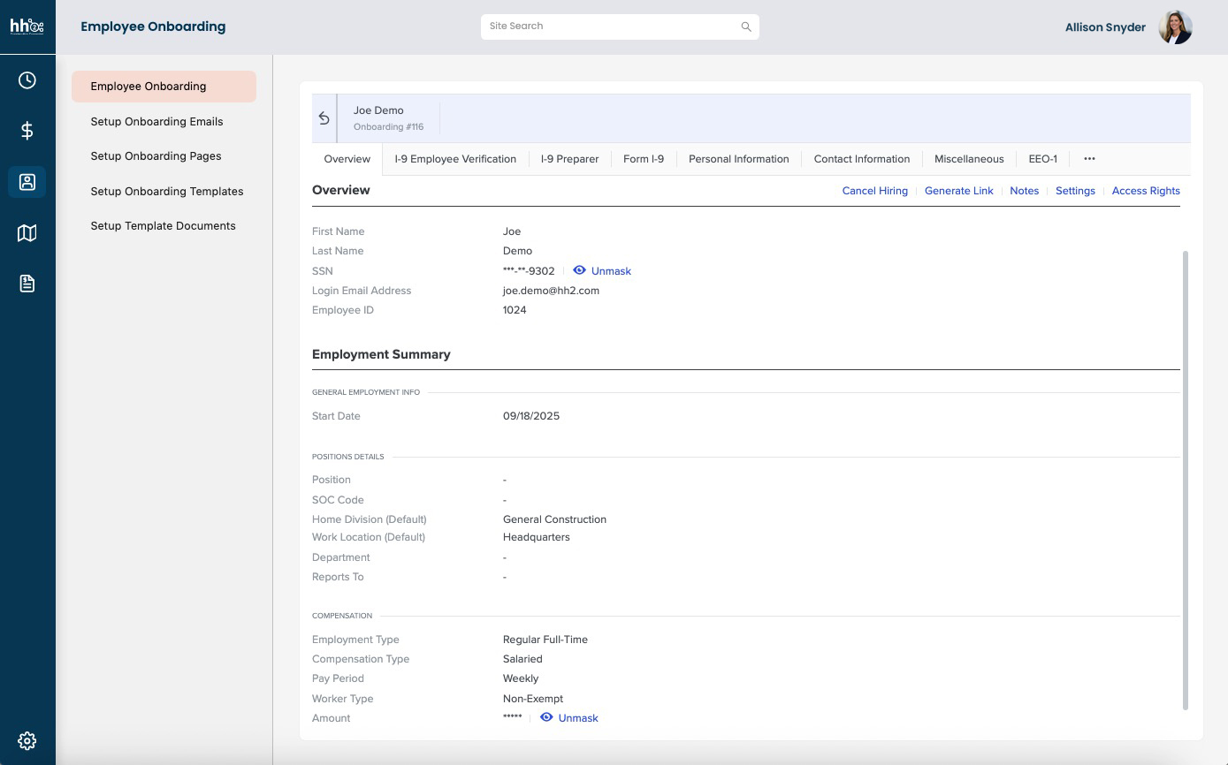Image resolution: width=1228 pixels, height=765 pixels.
Task: Click the employee onboarding person icon
Action: [27, 181]
